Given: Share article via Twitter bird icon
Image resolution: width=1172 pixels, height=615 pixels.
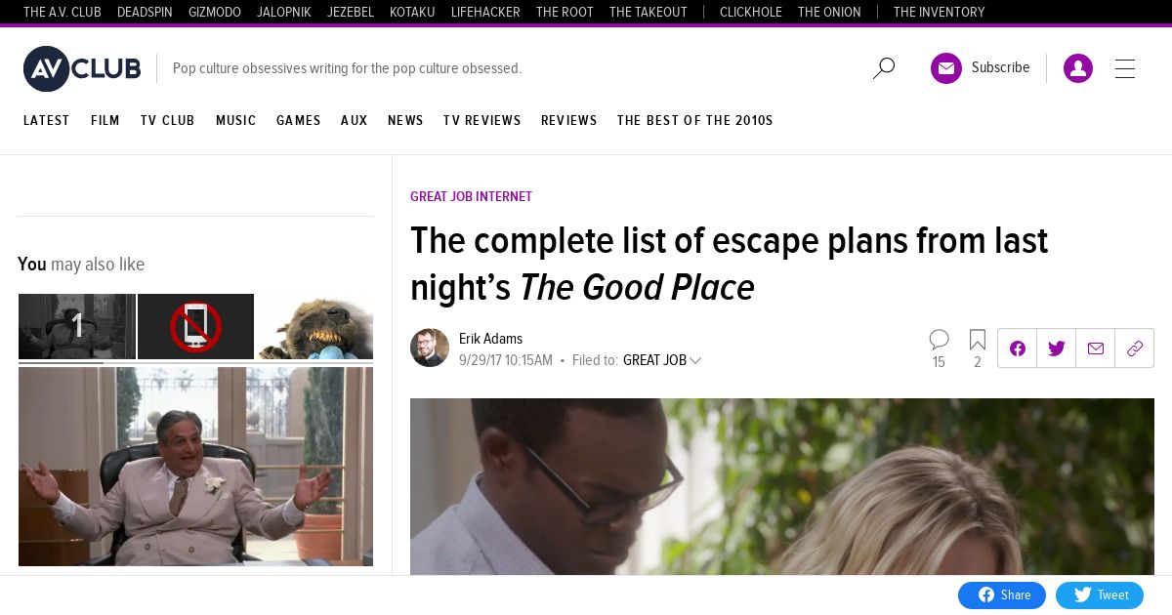Looking at the screenshot, I should pyautogui.click(x=1057, y=348).
